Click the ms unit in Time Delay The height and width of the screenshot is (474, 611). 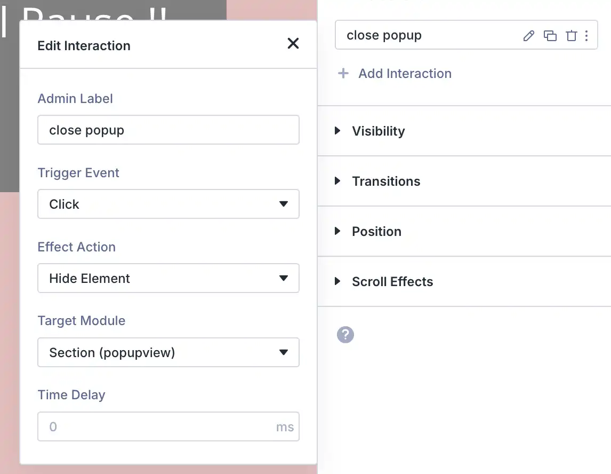point(285,427)
